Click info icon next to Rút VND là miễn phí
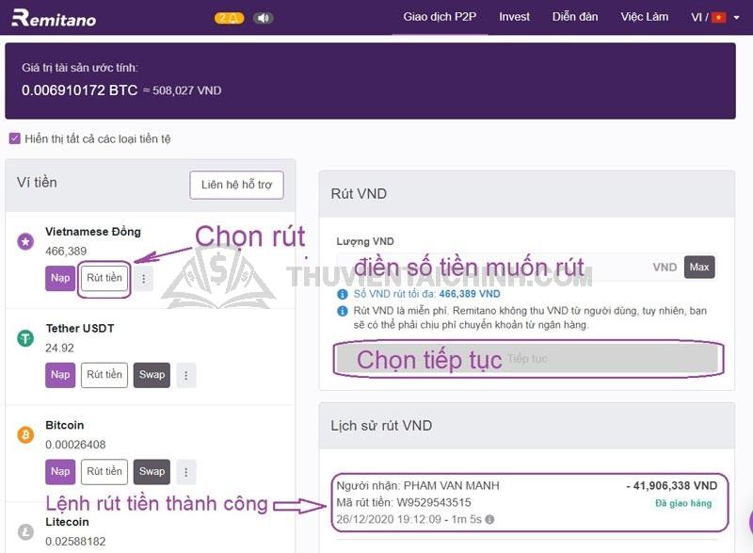Screen dimensions: 753x553 [343, 311]
